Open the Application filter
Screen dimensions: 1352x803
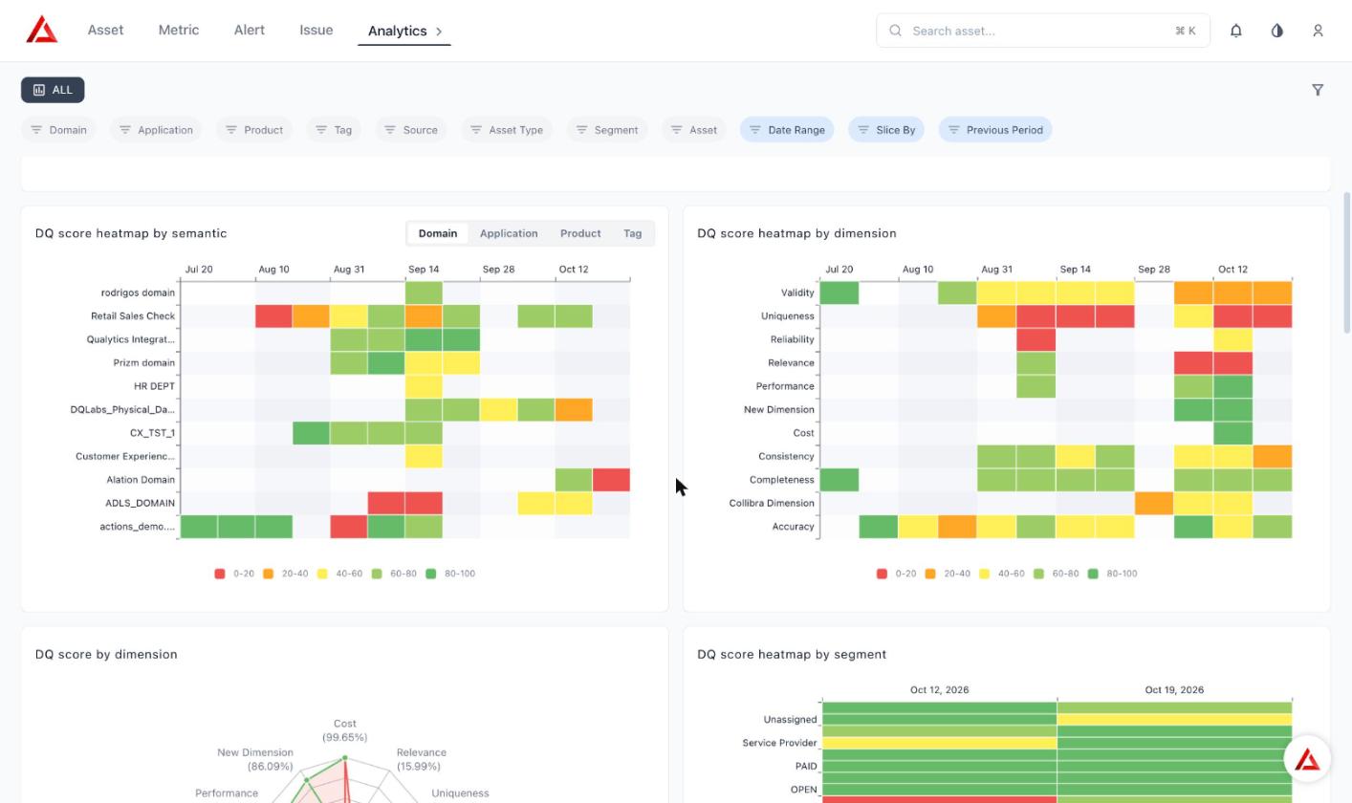pyautogui.click(x=156, y=130)
